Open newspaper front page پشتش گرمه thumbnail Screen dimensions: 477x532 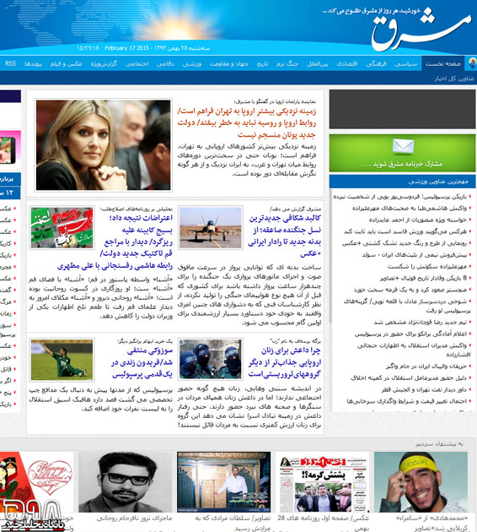point(322,482)
